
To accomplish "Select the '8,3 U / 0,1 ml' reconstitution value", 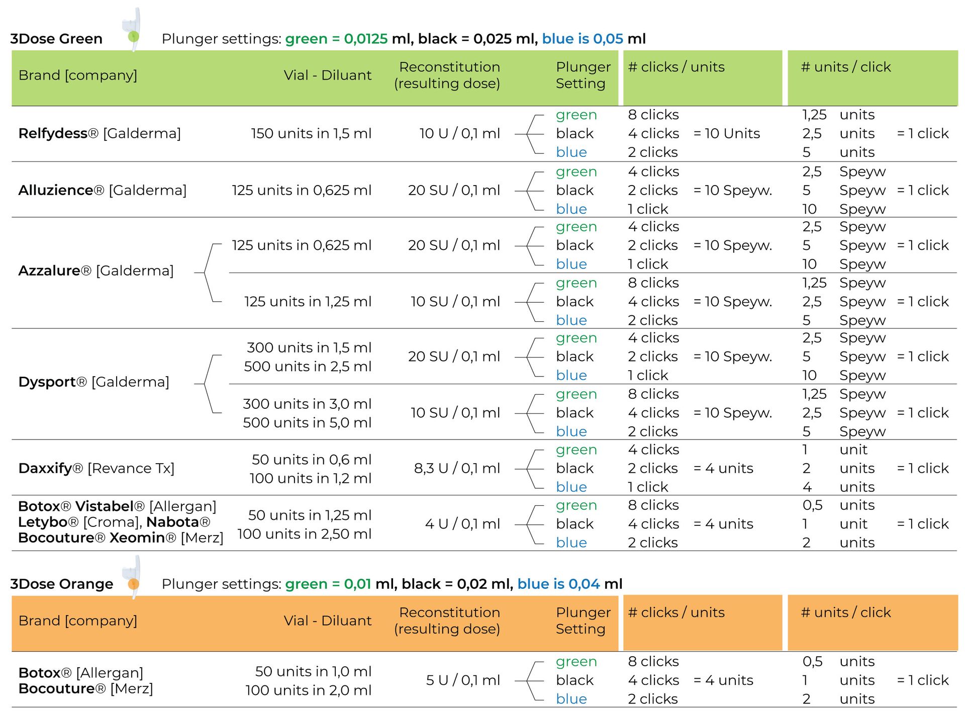I will click(457, 468).
